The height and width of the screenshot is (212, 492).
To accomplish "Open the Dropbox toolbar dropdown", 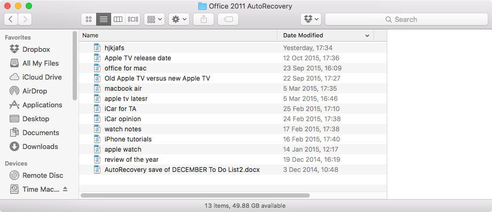I will pyautogui.click(x=311, y=19).
